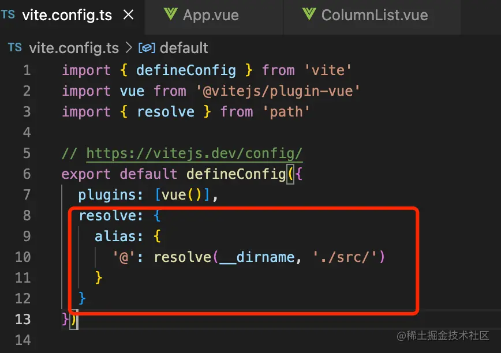Open the default symbol breadcrumb
Viewport: 501px width, 353px height.
coord(184,48)
